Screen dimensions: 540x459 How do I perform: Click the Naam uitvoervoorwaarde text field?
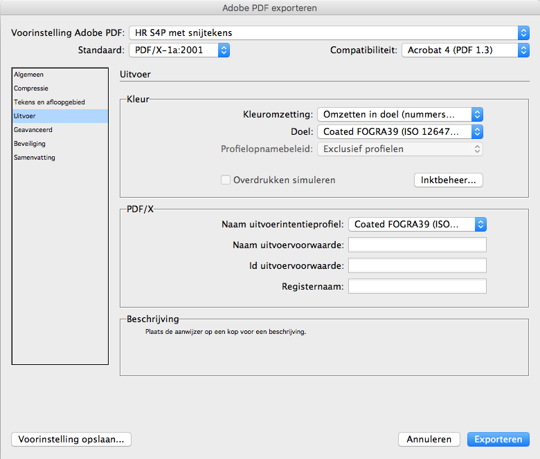click(417, 245)
